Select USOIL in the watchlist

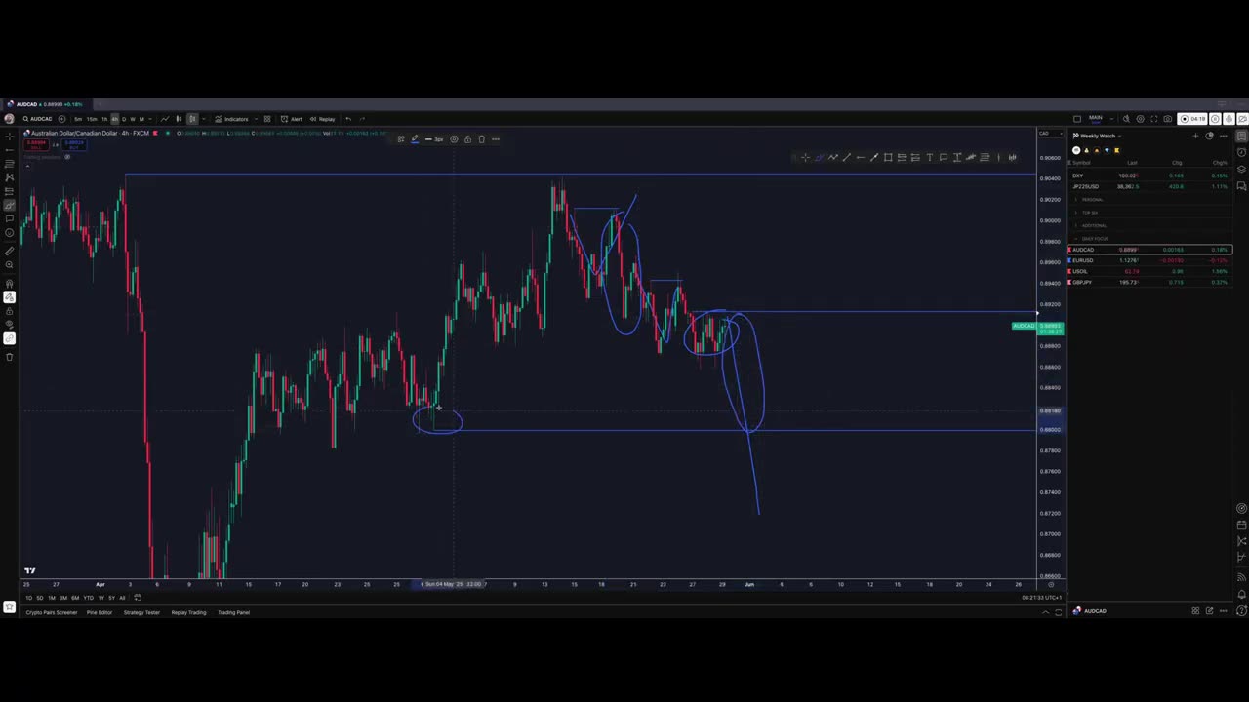tap(1149, 271)
